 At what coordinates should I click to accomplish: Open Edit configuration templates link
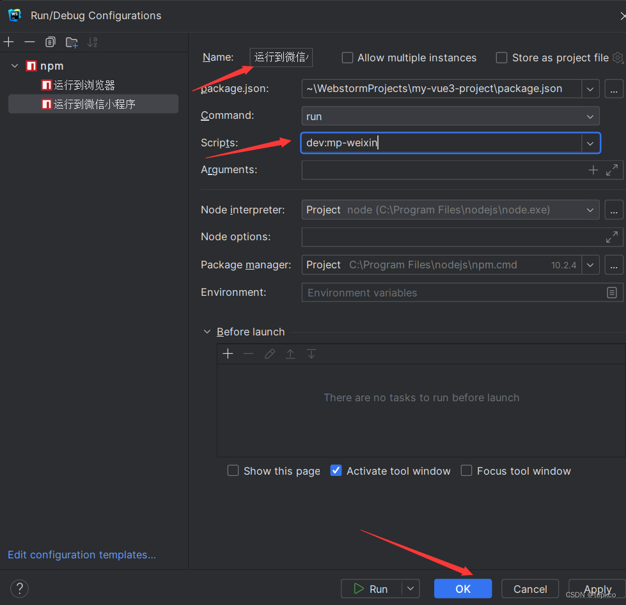click(x=82, y=555)
